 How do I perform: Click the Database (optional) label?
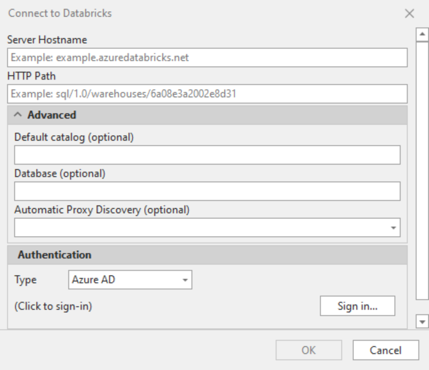[x=60, y=173]
